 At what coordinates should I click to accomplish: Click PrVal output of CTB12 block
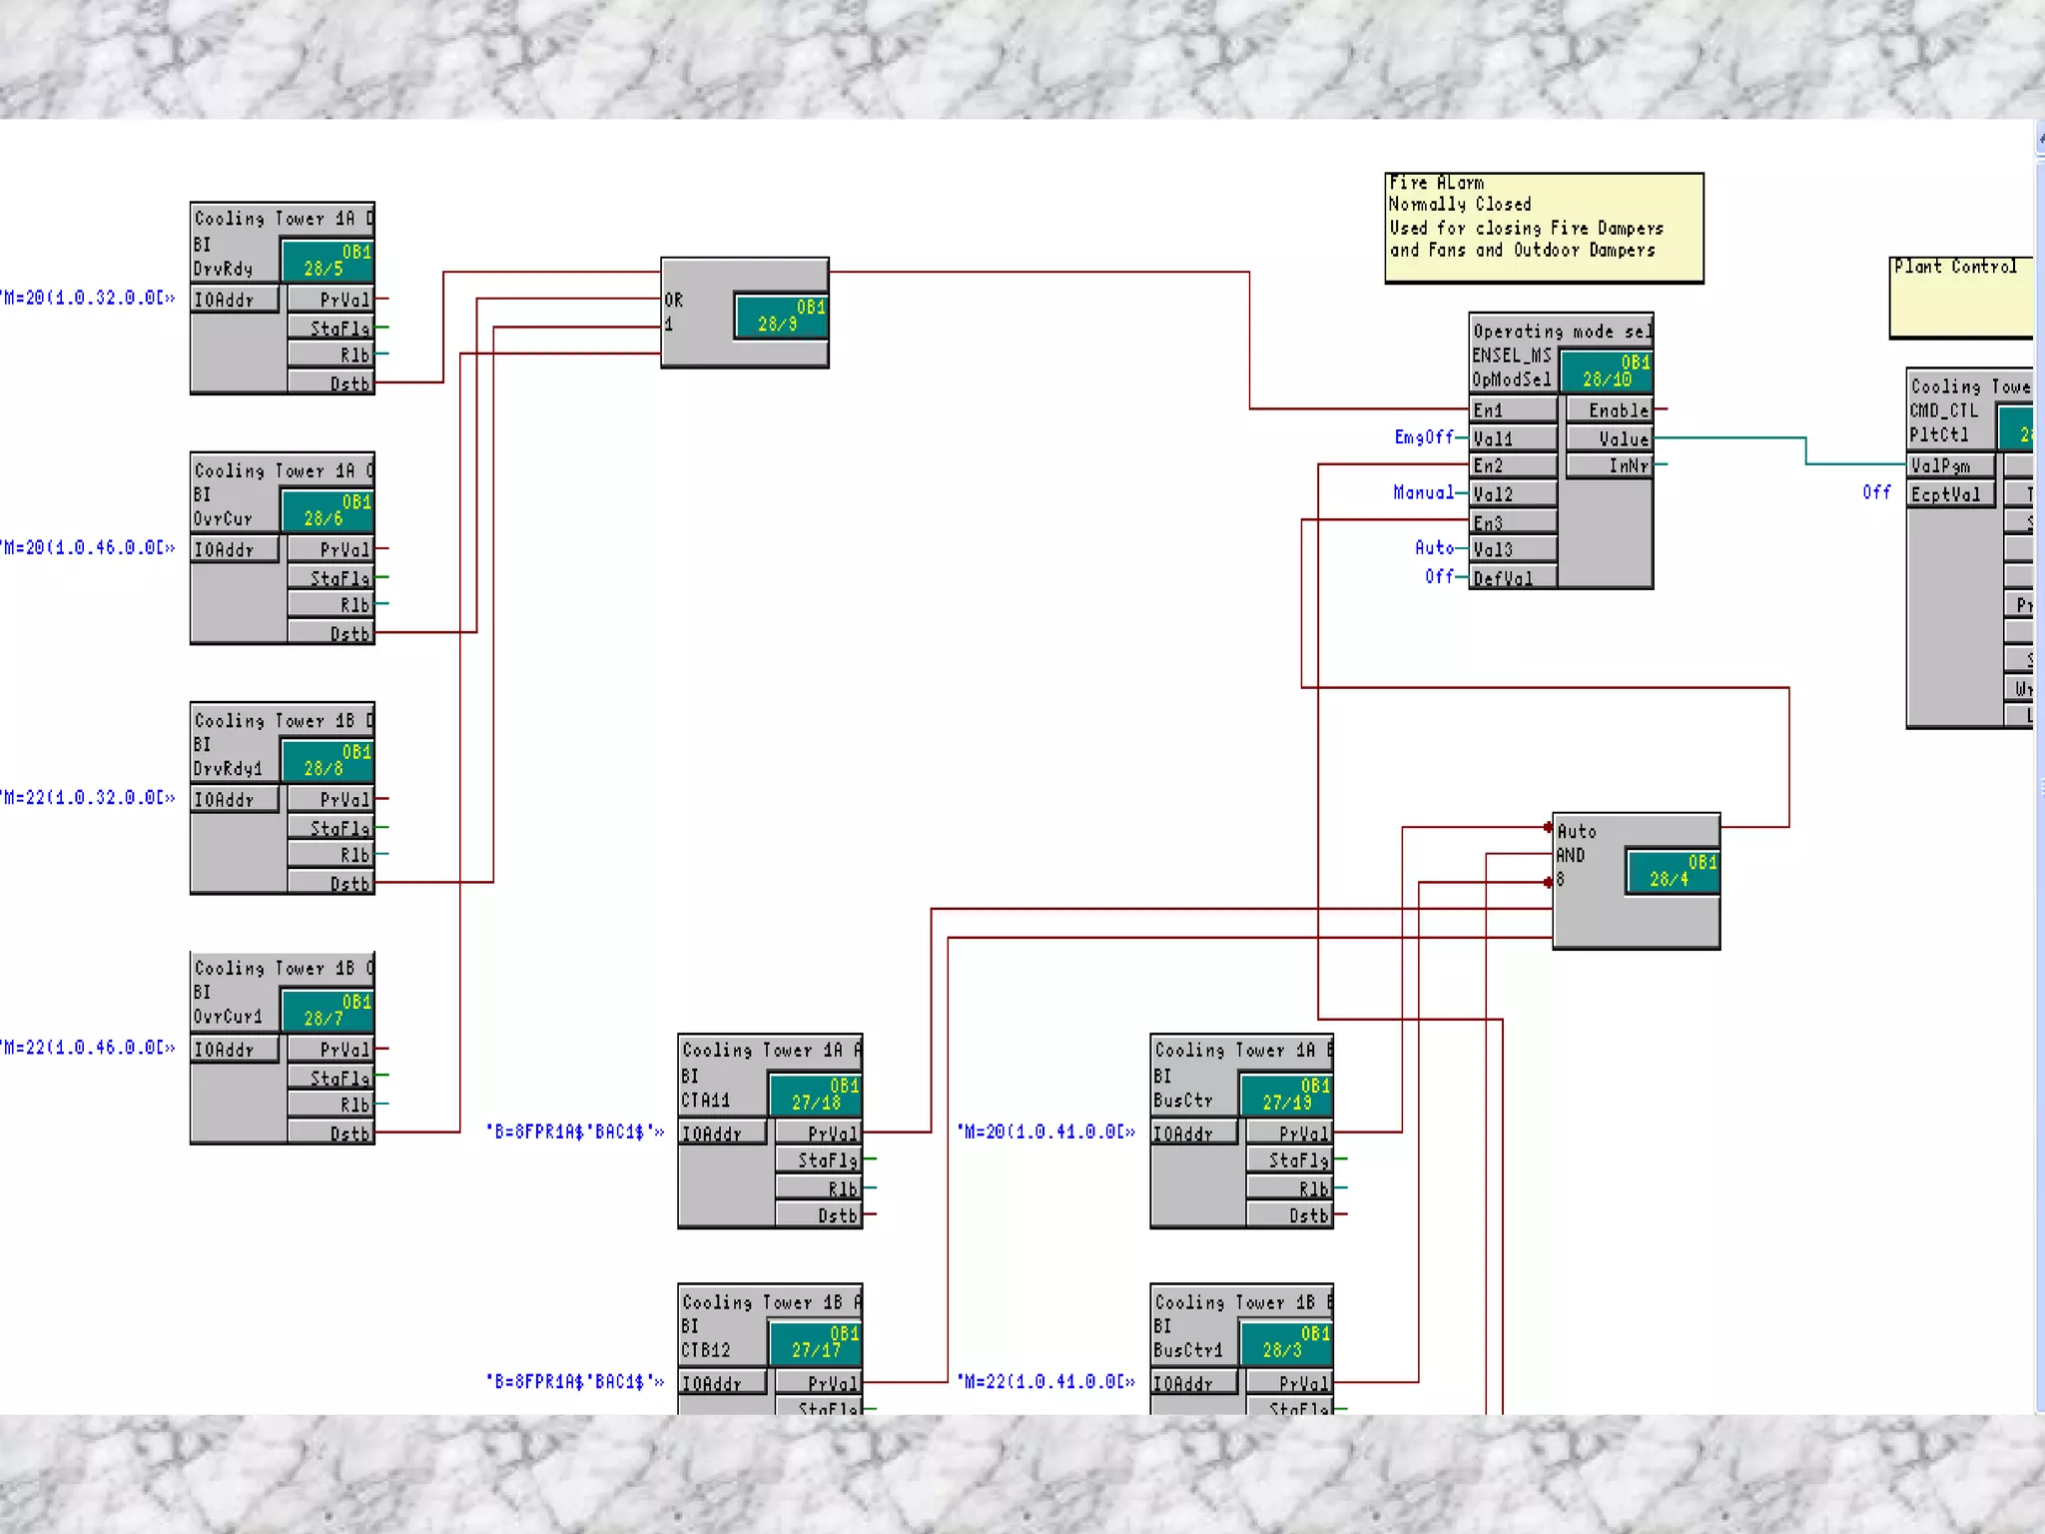click(819, 1382)
